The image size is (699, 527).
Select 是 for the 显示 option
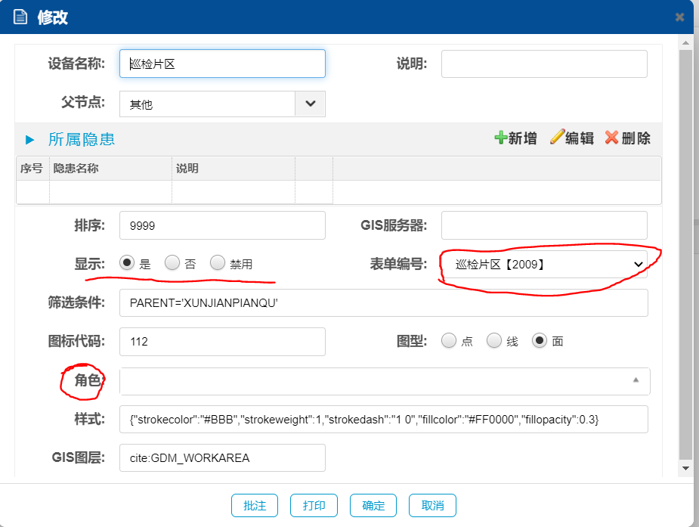127,263
